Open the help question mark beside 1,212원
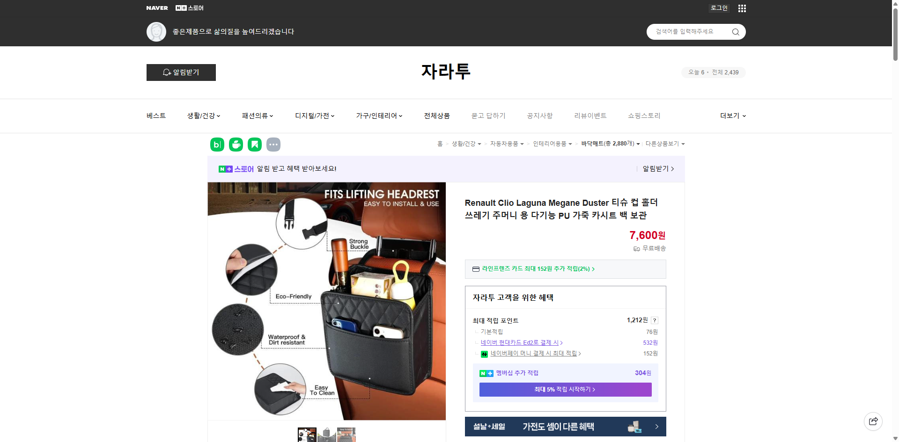This screenshot has height=442, width=899. 655,320
